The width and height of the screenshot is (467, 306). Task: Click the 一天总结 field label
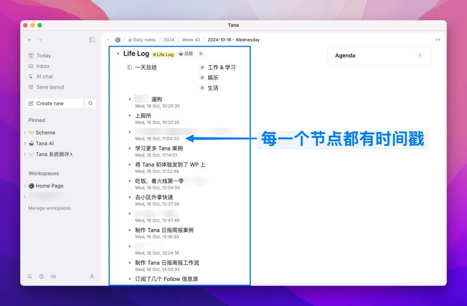tap(146, 67)
